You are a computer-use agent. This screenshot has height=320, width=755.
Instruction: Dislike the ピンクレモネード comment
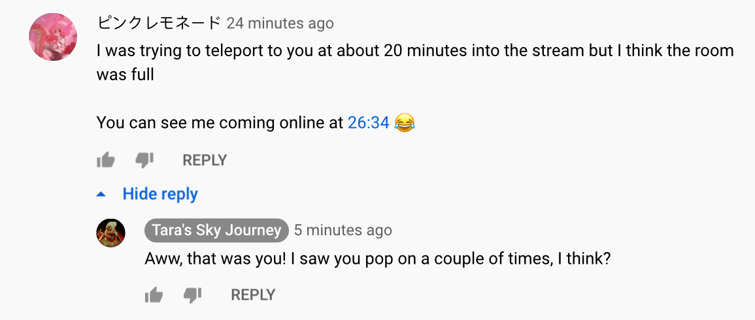(144, 160)
